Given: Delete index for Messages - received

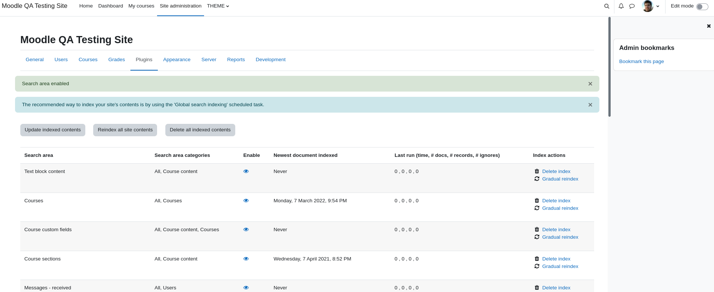Looking at the screenshot, I should 556,287.
